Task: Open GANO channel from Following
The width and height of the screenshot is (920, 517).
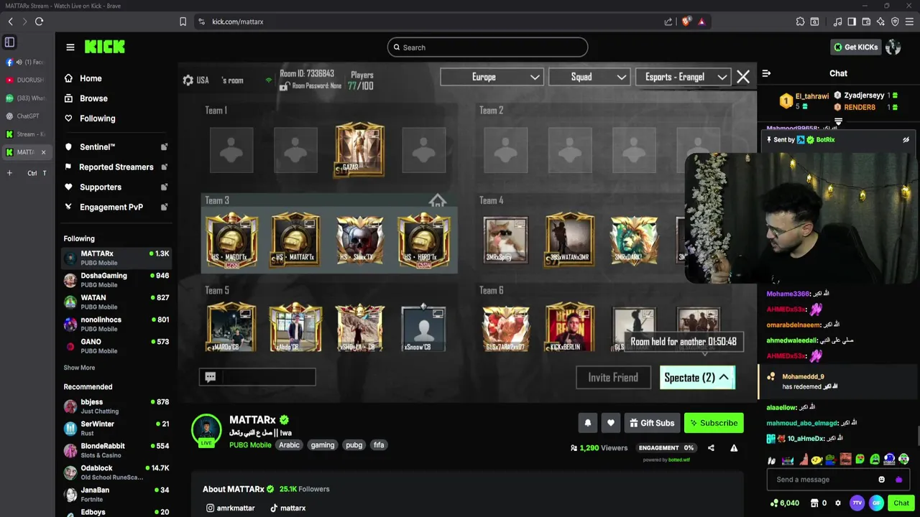Action: click(x=116, y=346)
